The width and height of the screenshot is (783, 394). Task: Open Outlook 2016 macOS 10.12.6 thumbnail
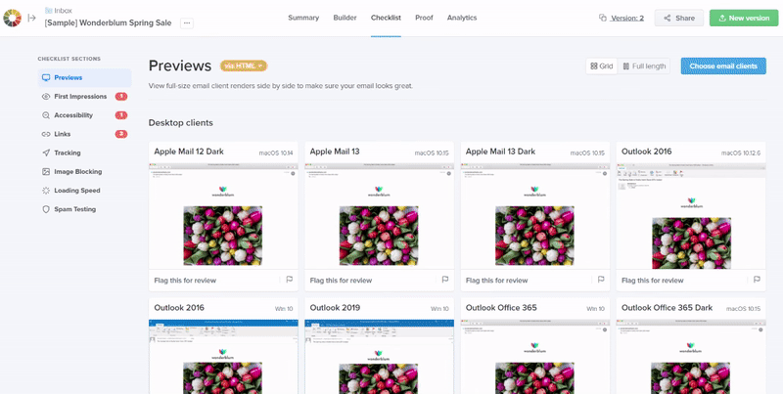[691, 216]
